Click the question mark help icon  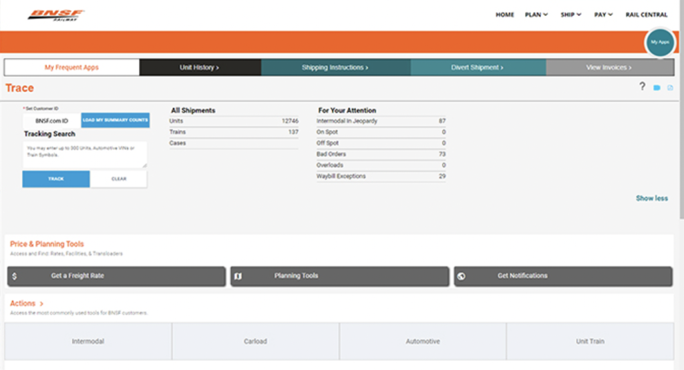pyautogui.click(x=642, y=87)
